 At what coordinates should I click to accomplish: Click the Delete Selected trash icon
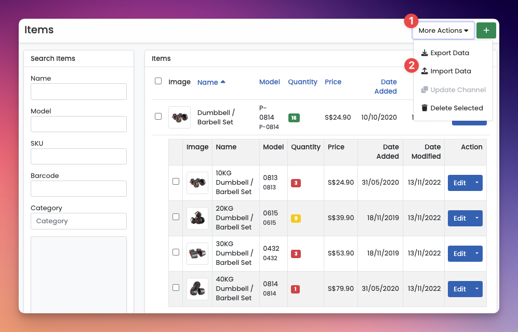[424, 108]
